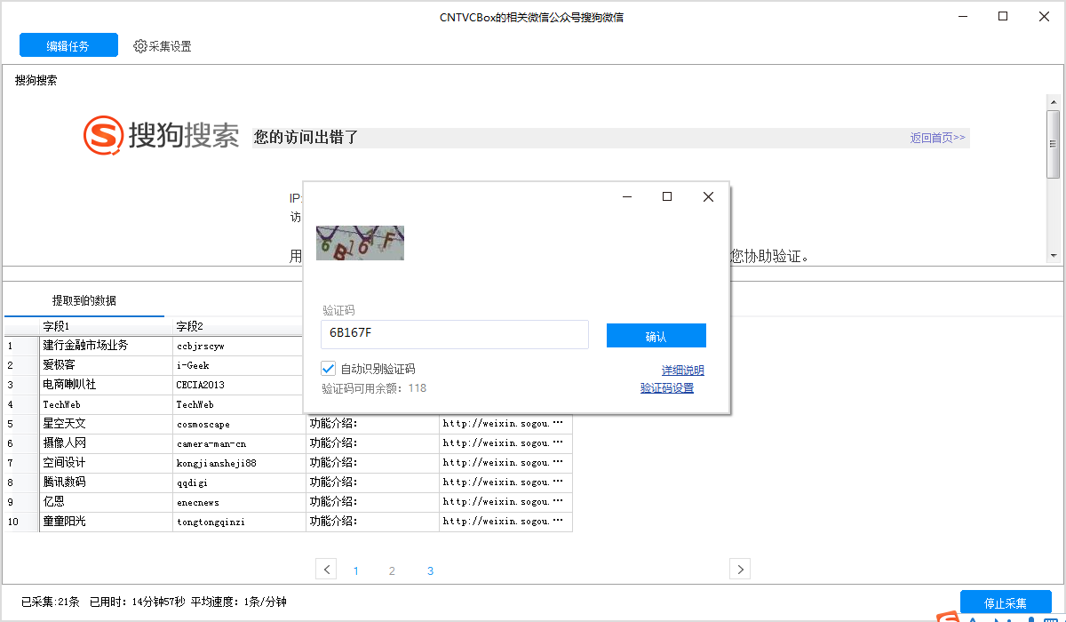The image size is (1066, 622).
Task: Focus the 验证码 input field
Action: coord(455,334)
